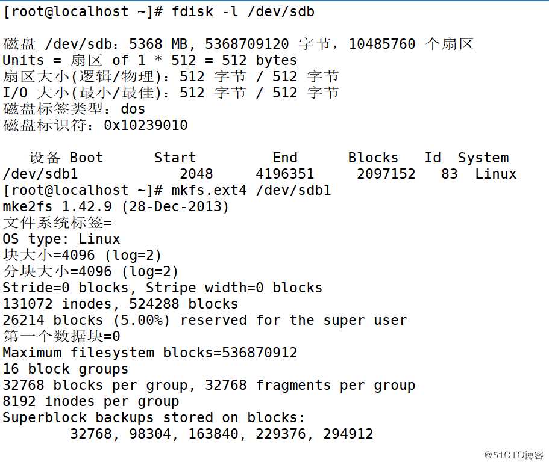Click the "Start" column header
The width and height of the screenshot is (549, 465).
tap(175, 158)
